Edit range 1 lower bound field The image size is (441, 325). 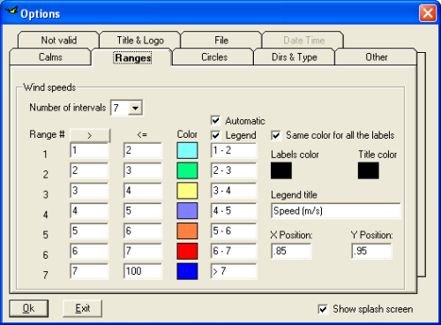[89, 150]
